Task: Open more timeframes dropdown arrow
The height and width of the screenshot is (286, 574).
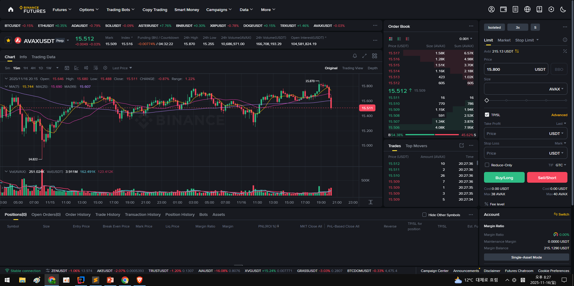Action: tap(57, 68)
